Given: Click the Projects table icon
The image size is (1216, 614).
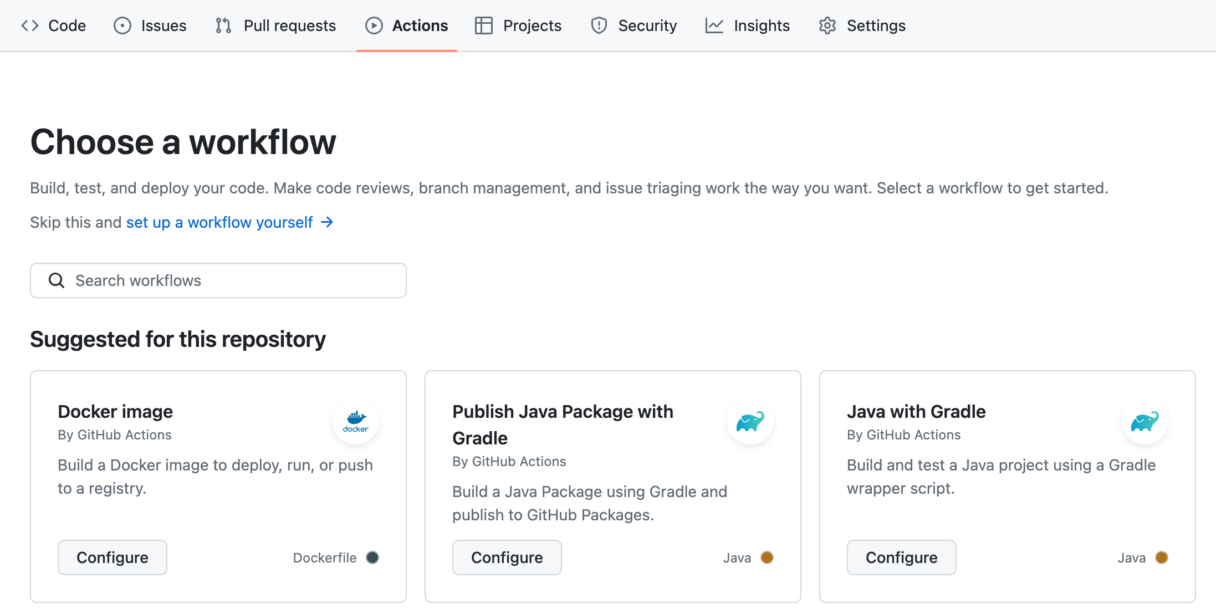Looking at the screenshot, I should (x=483, y=25).
